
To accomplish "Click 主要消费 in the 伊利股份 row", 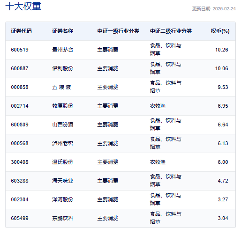I will tap(108, 68).
